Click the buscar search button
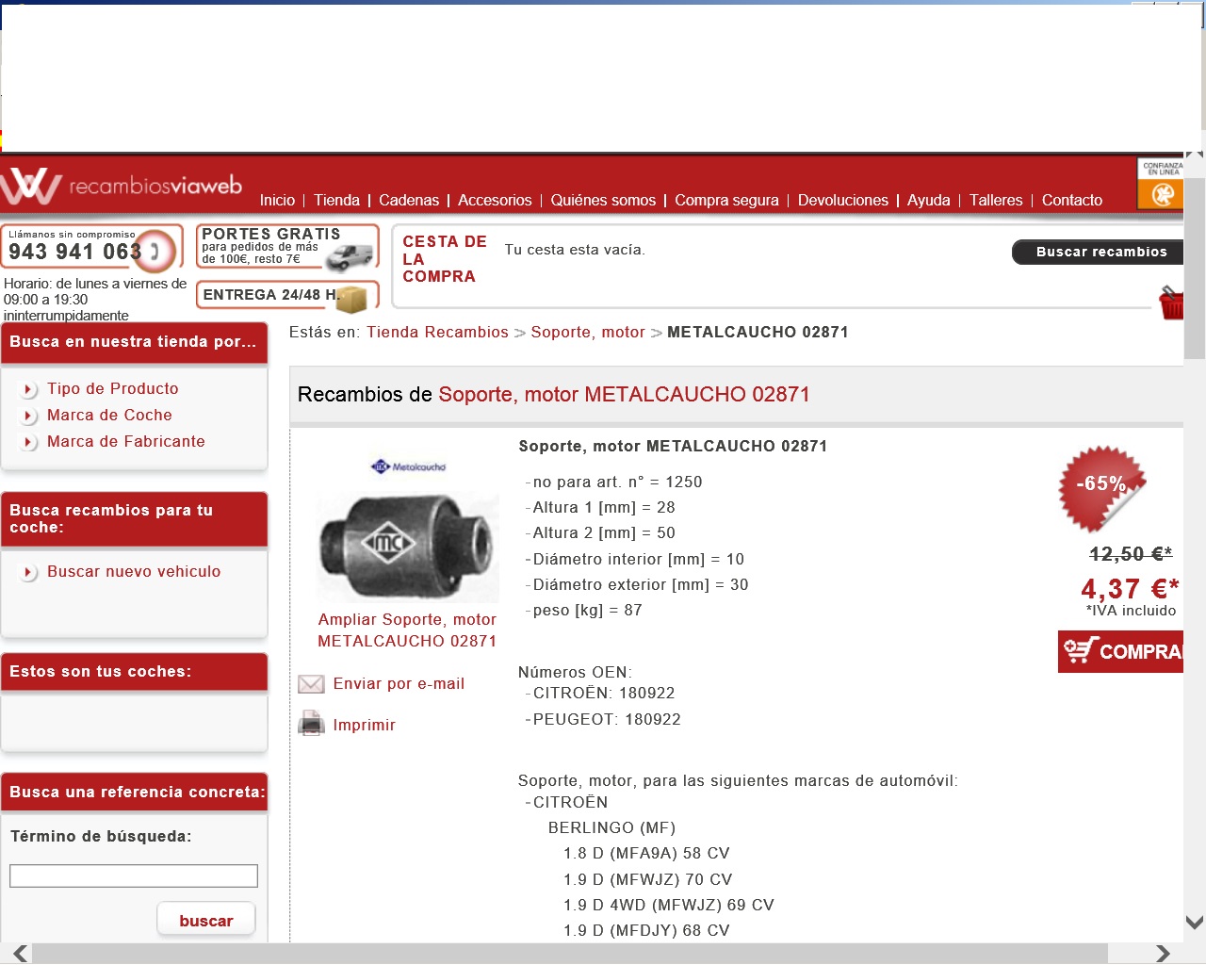Image resolution: width=1206 pixels, height=965 pixels. [206, 921]
